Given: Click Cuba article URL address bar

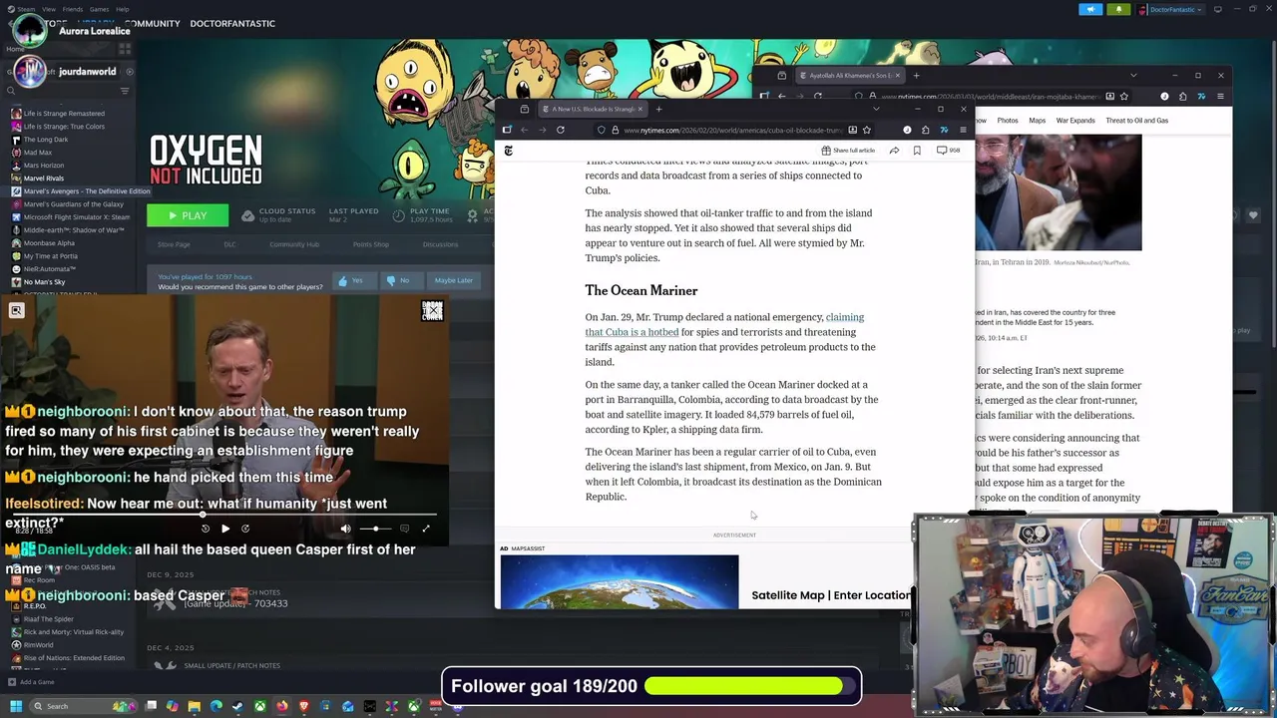Looking at the screenshot, I should [x=731, y=130].
